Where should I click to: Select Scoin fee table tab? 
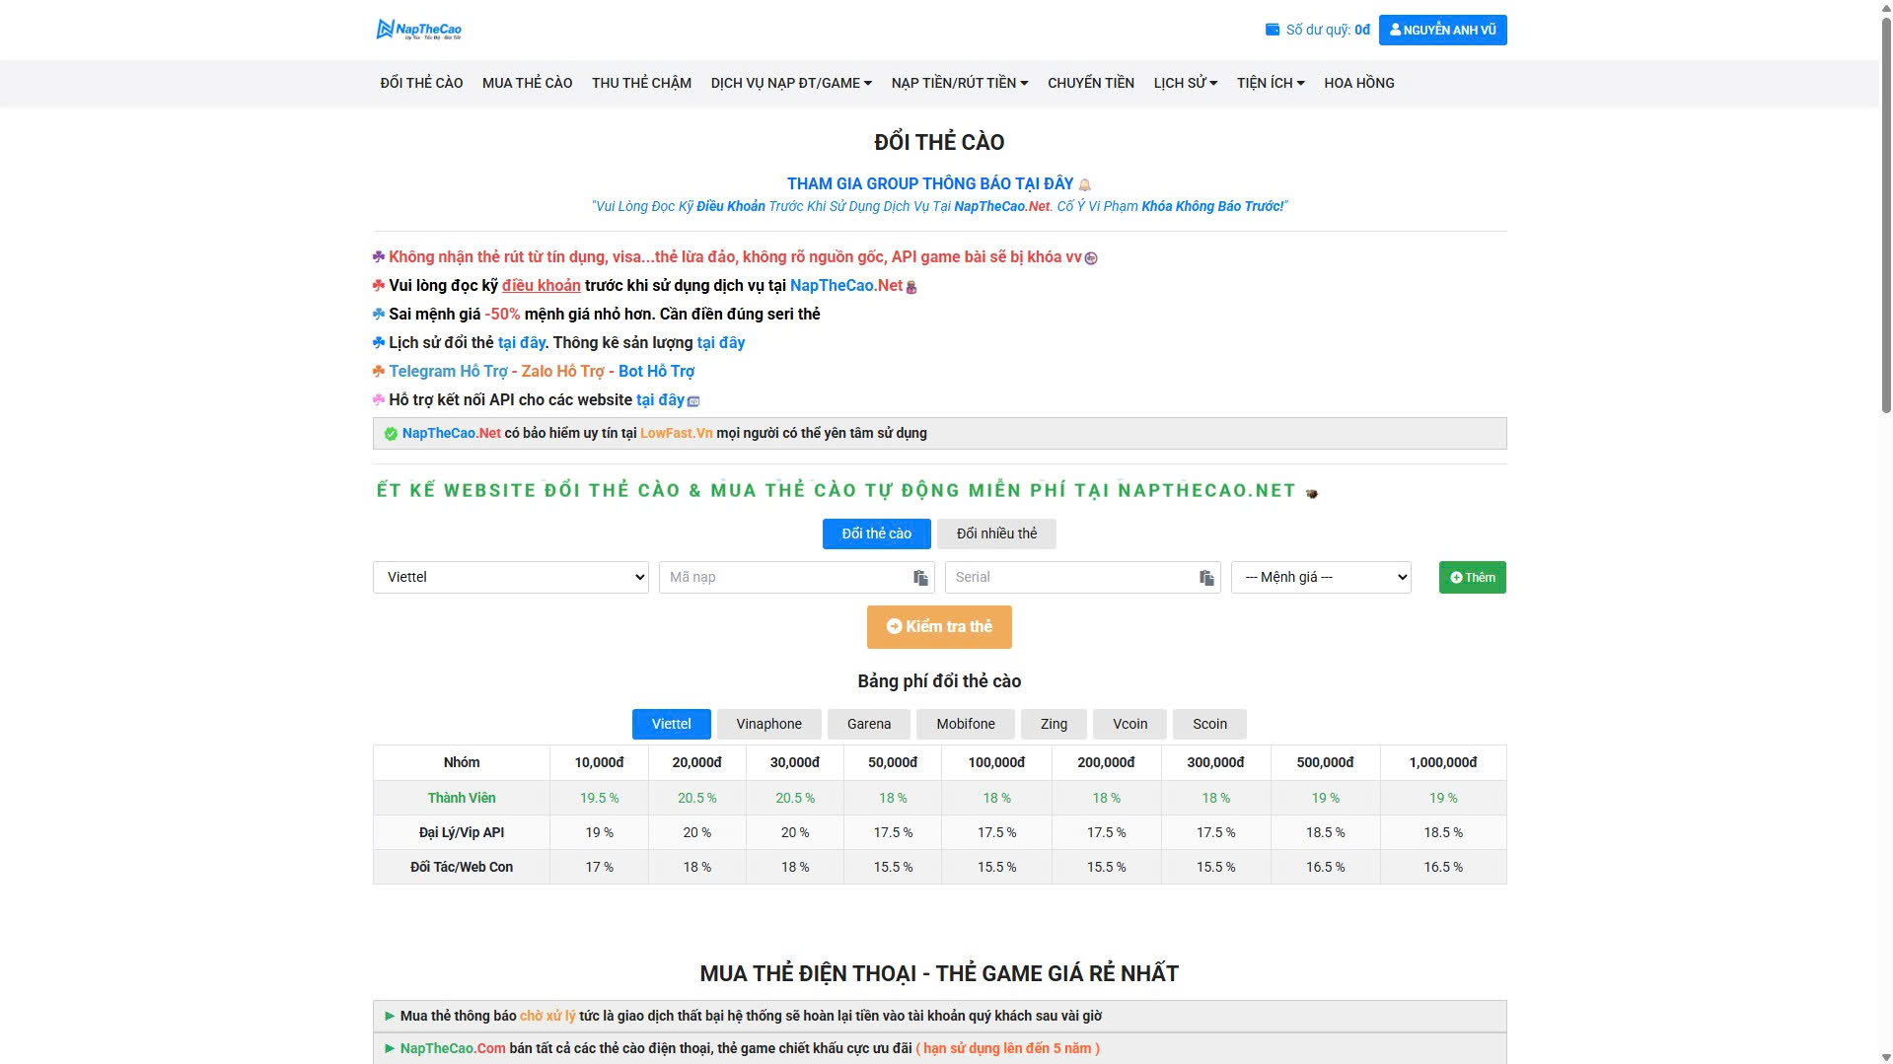click(x=1209, y=724)
